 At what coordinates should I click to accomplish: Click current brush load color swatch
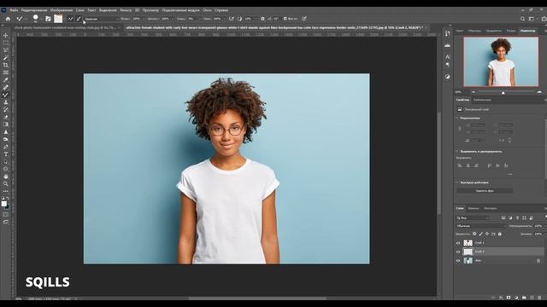pos(58,19)
